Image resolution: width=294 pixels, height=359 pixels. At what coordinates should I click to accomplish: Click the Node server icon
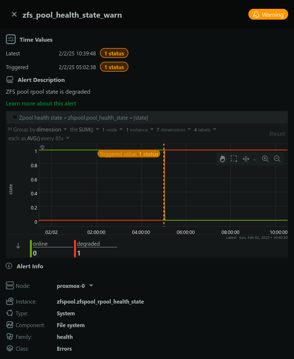click(10, 285)
